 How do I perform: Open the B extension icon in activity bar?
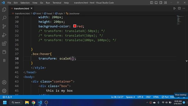coord(4,60)
